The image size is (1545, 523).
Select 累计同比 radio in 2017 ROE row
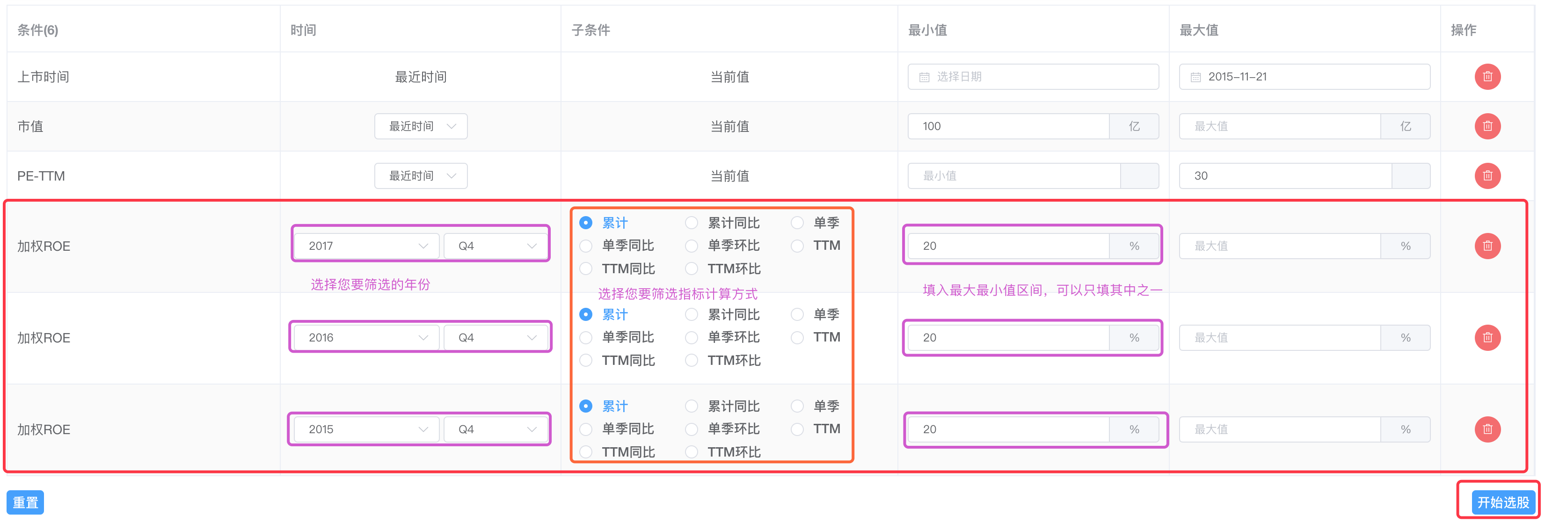(692, 223)
